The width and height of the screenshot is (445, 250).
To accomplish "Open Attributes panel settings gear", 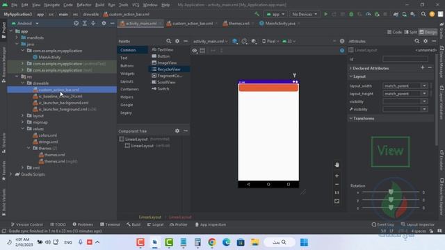I will pos(426,41).
